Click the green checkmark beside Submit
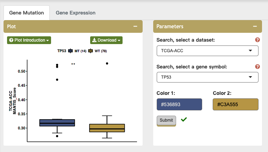 [183, 120]
